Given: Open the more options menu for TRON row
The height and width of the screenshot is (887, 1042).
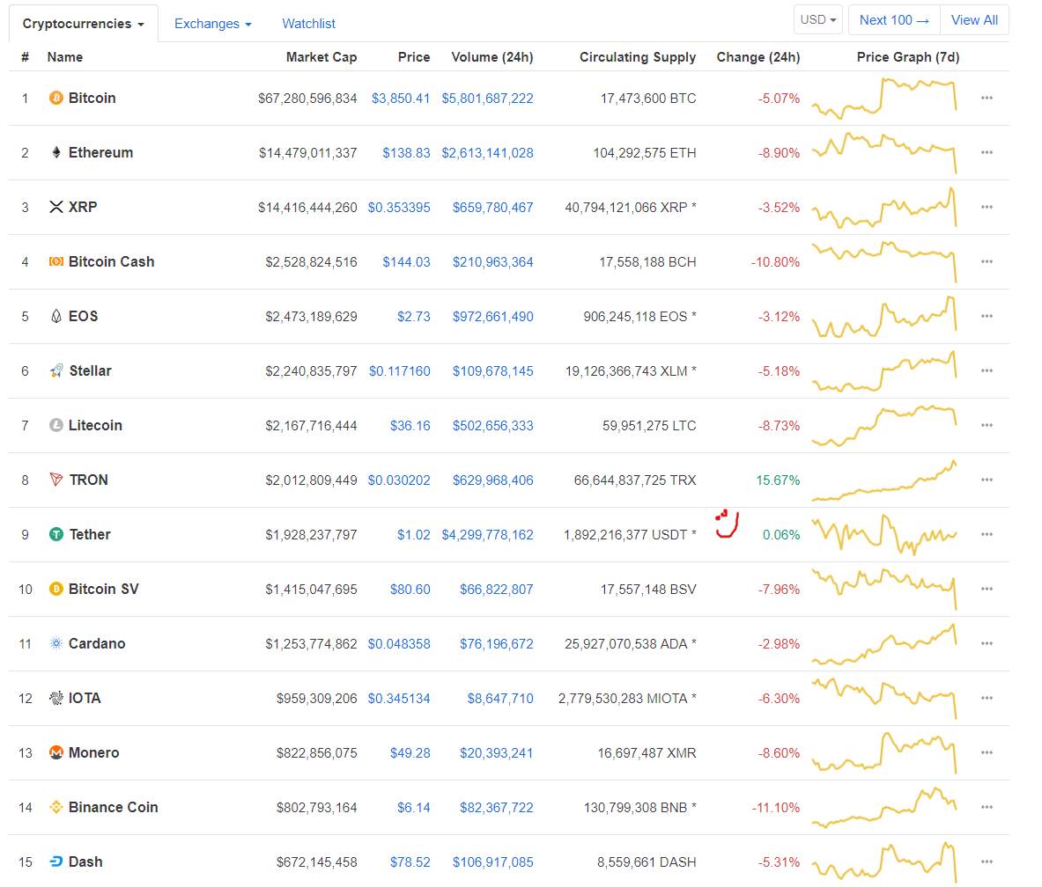Looking at the screenshot, I should click(987, 480).
